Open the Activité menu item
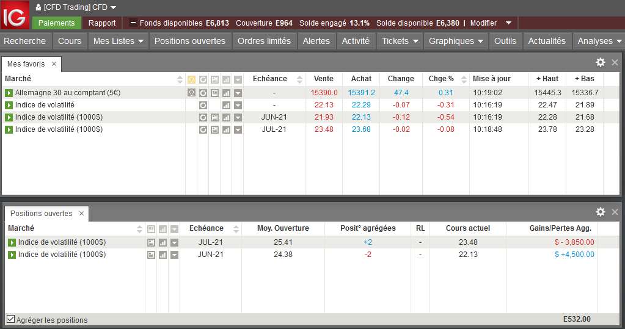The width and height of the screenshot is (625, 329). [356, 41]
